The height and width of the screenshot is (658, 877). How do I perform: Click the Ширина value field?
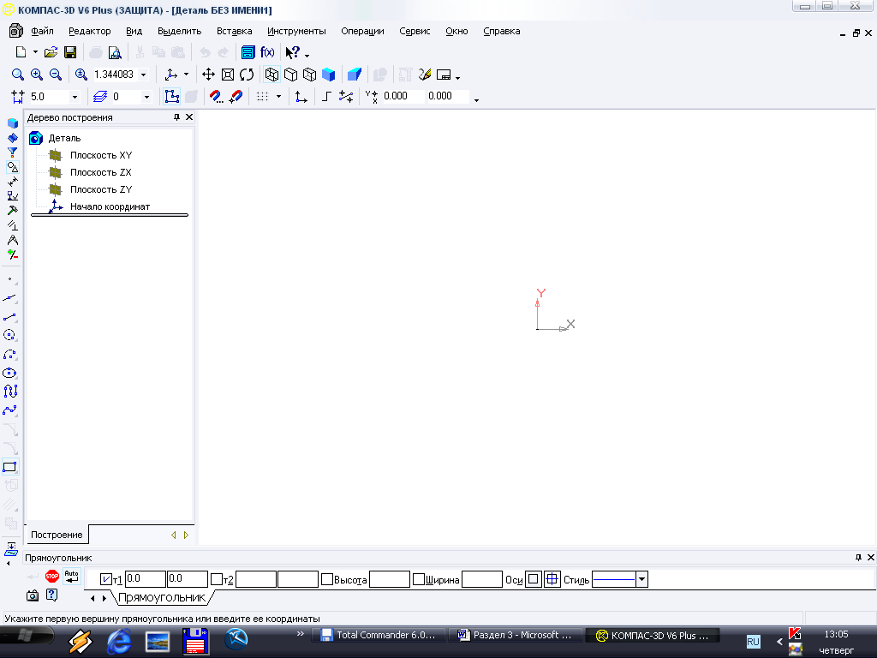pos(482,579)
